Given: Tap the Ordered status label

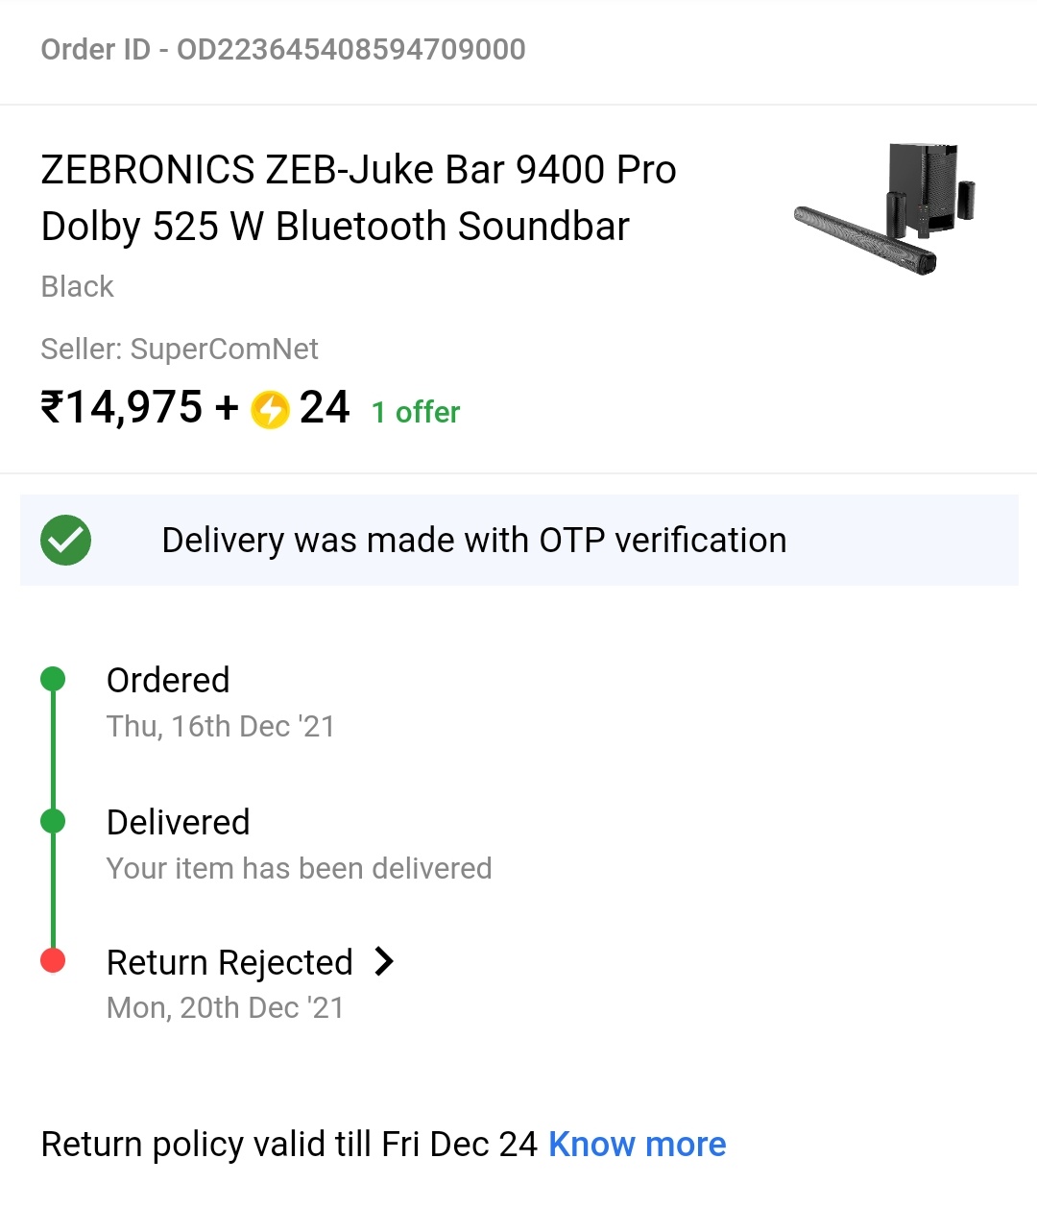Looking at the screenshot, I should (x=168, y=680).
